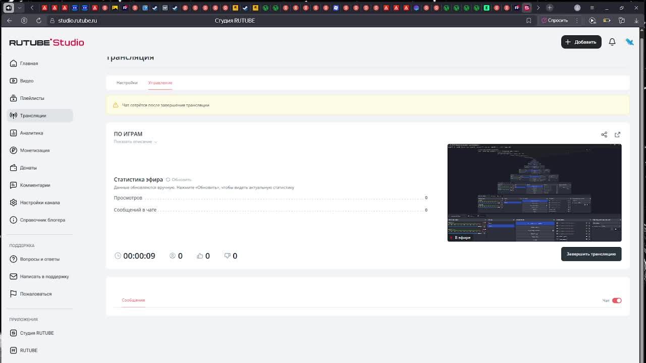The width and height of the screenshot is (646, 363).
Task: Click the Добавить button
Action: point(581,42)
